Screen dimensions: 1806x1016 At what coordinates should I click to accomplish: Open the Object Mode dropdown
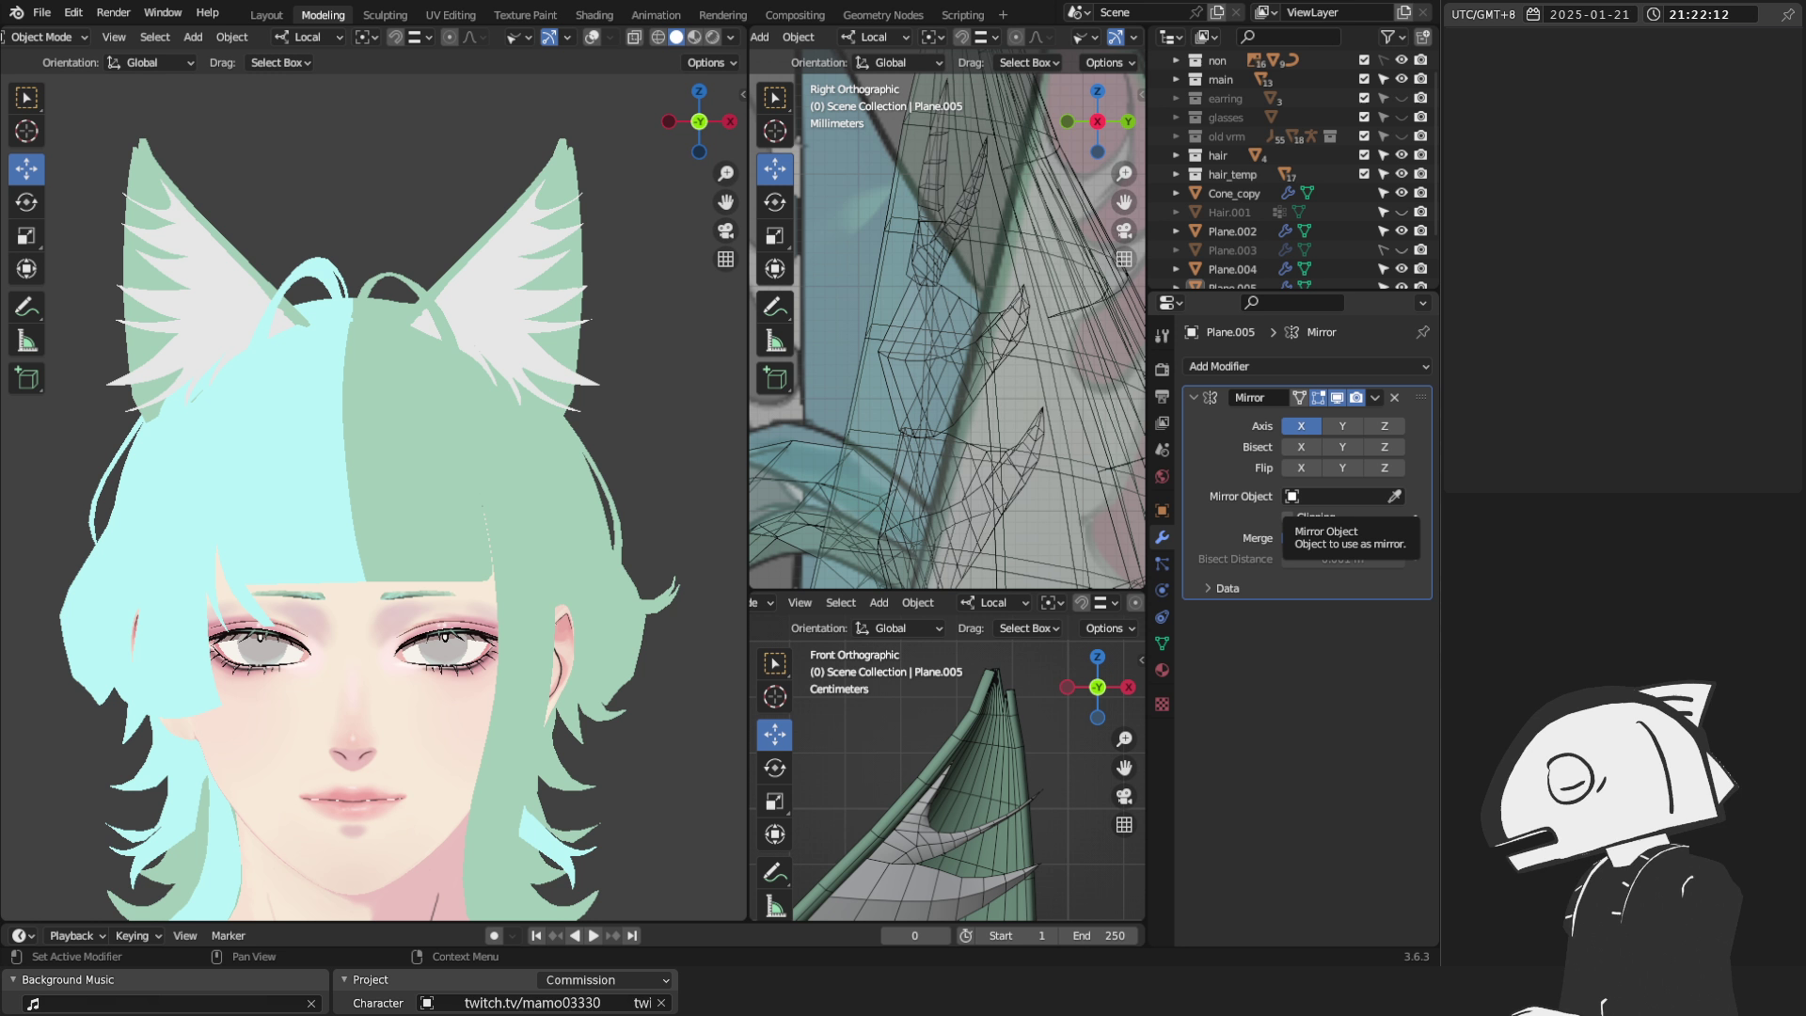click(47, 37)
